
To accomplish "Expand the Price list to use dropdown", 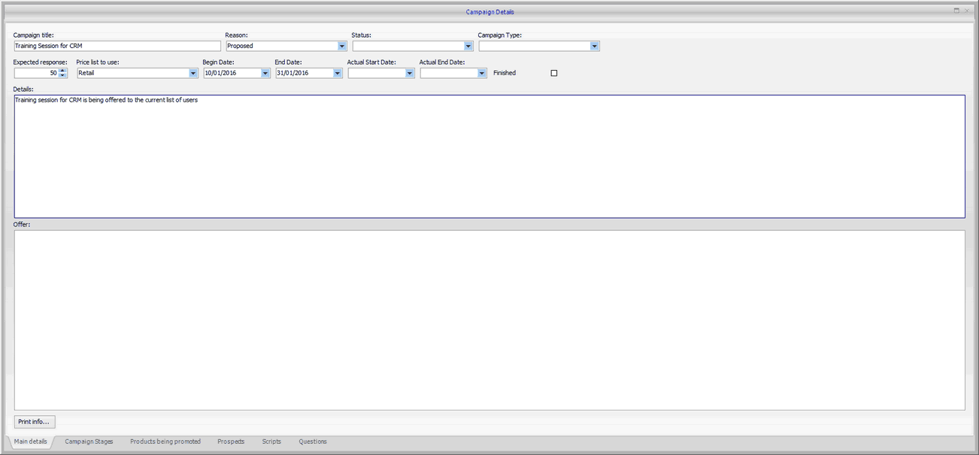I will pos(193,73).
